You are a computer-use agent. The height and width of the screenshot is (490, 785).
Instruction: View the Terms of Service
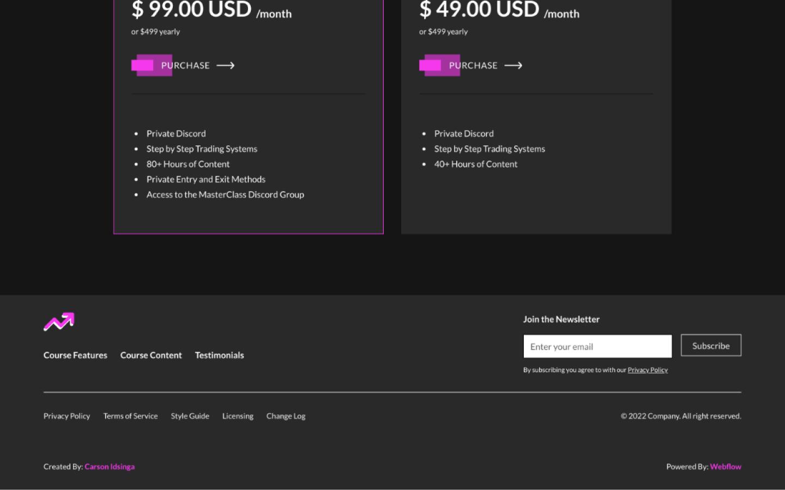pyautogui.click(x=130, y=416)
